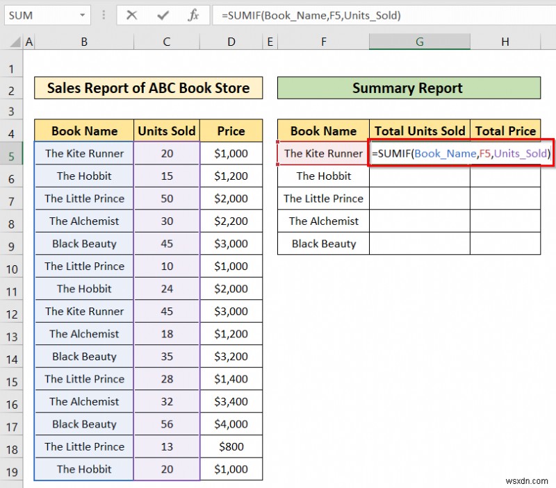Select column header G
The height and width of the screenshot is (488, 556).
point(419,42)
